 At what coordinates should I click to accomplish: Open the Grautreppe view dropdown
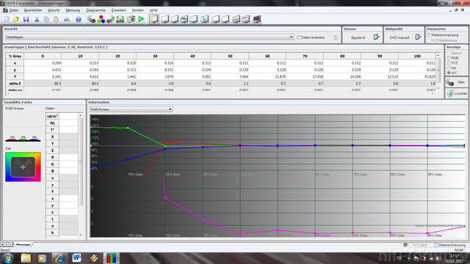[149, 37]
